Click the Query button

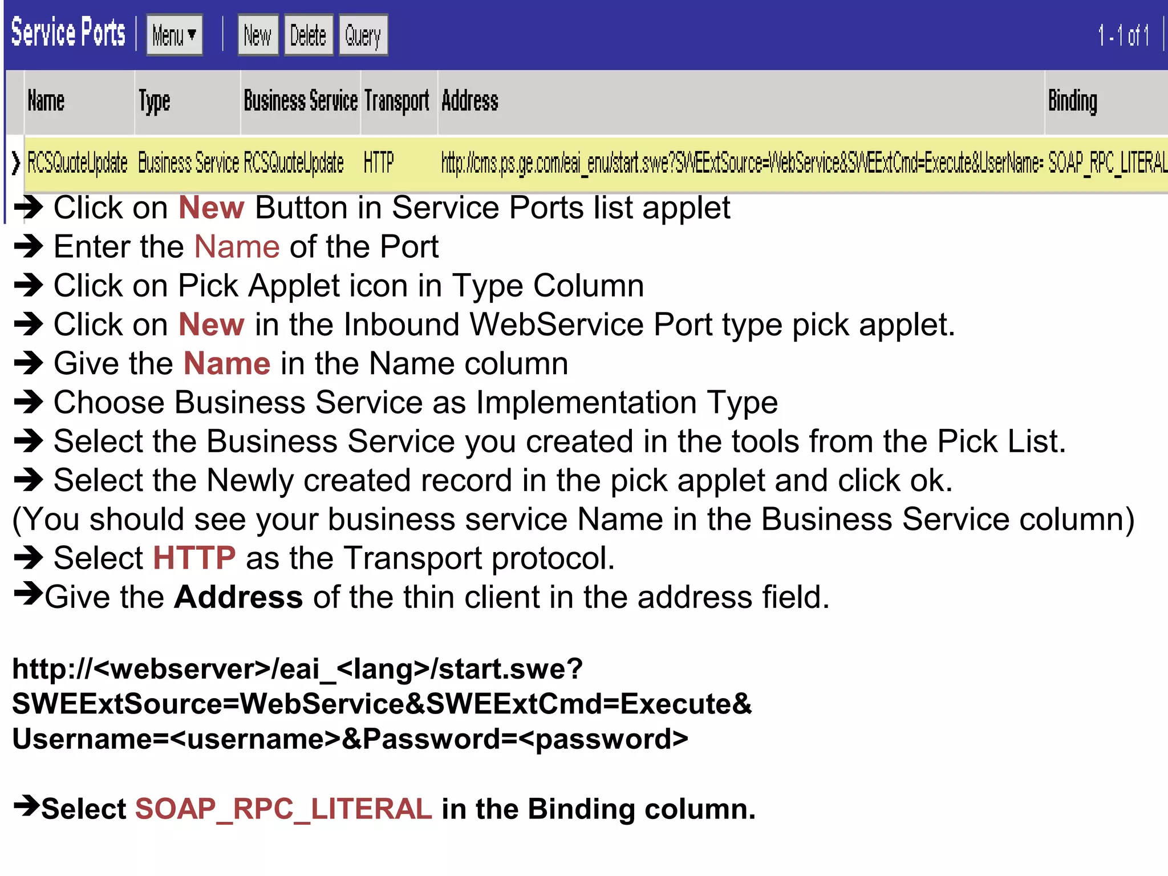363,35
